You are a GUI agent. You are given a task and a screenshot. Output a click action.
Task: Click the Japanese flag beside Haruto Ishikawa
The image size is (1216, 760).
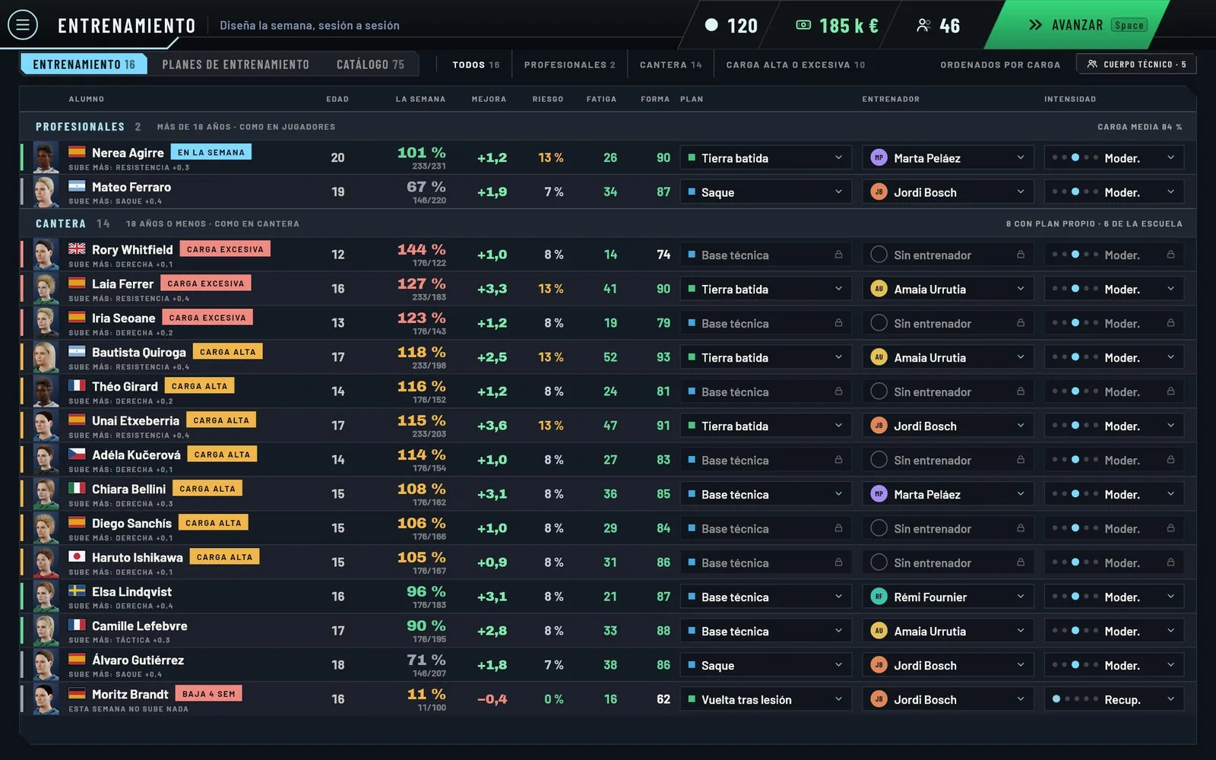(77, 556)
